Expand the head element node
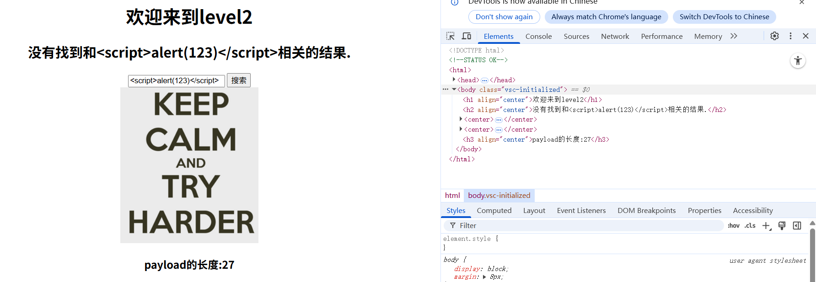The height and width of the screenshot is (282, 816). (x=454, y=80)
